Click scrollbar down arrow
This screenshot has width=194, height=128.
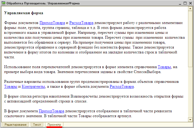coord(190,119)
